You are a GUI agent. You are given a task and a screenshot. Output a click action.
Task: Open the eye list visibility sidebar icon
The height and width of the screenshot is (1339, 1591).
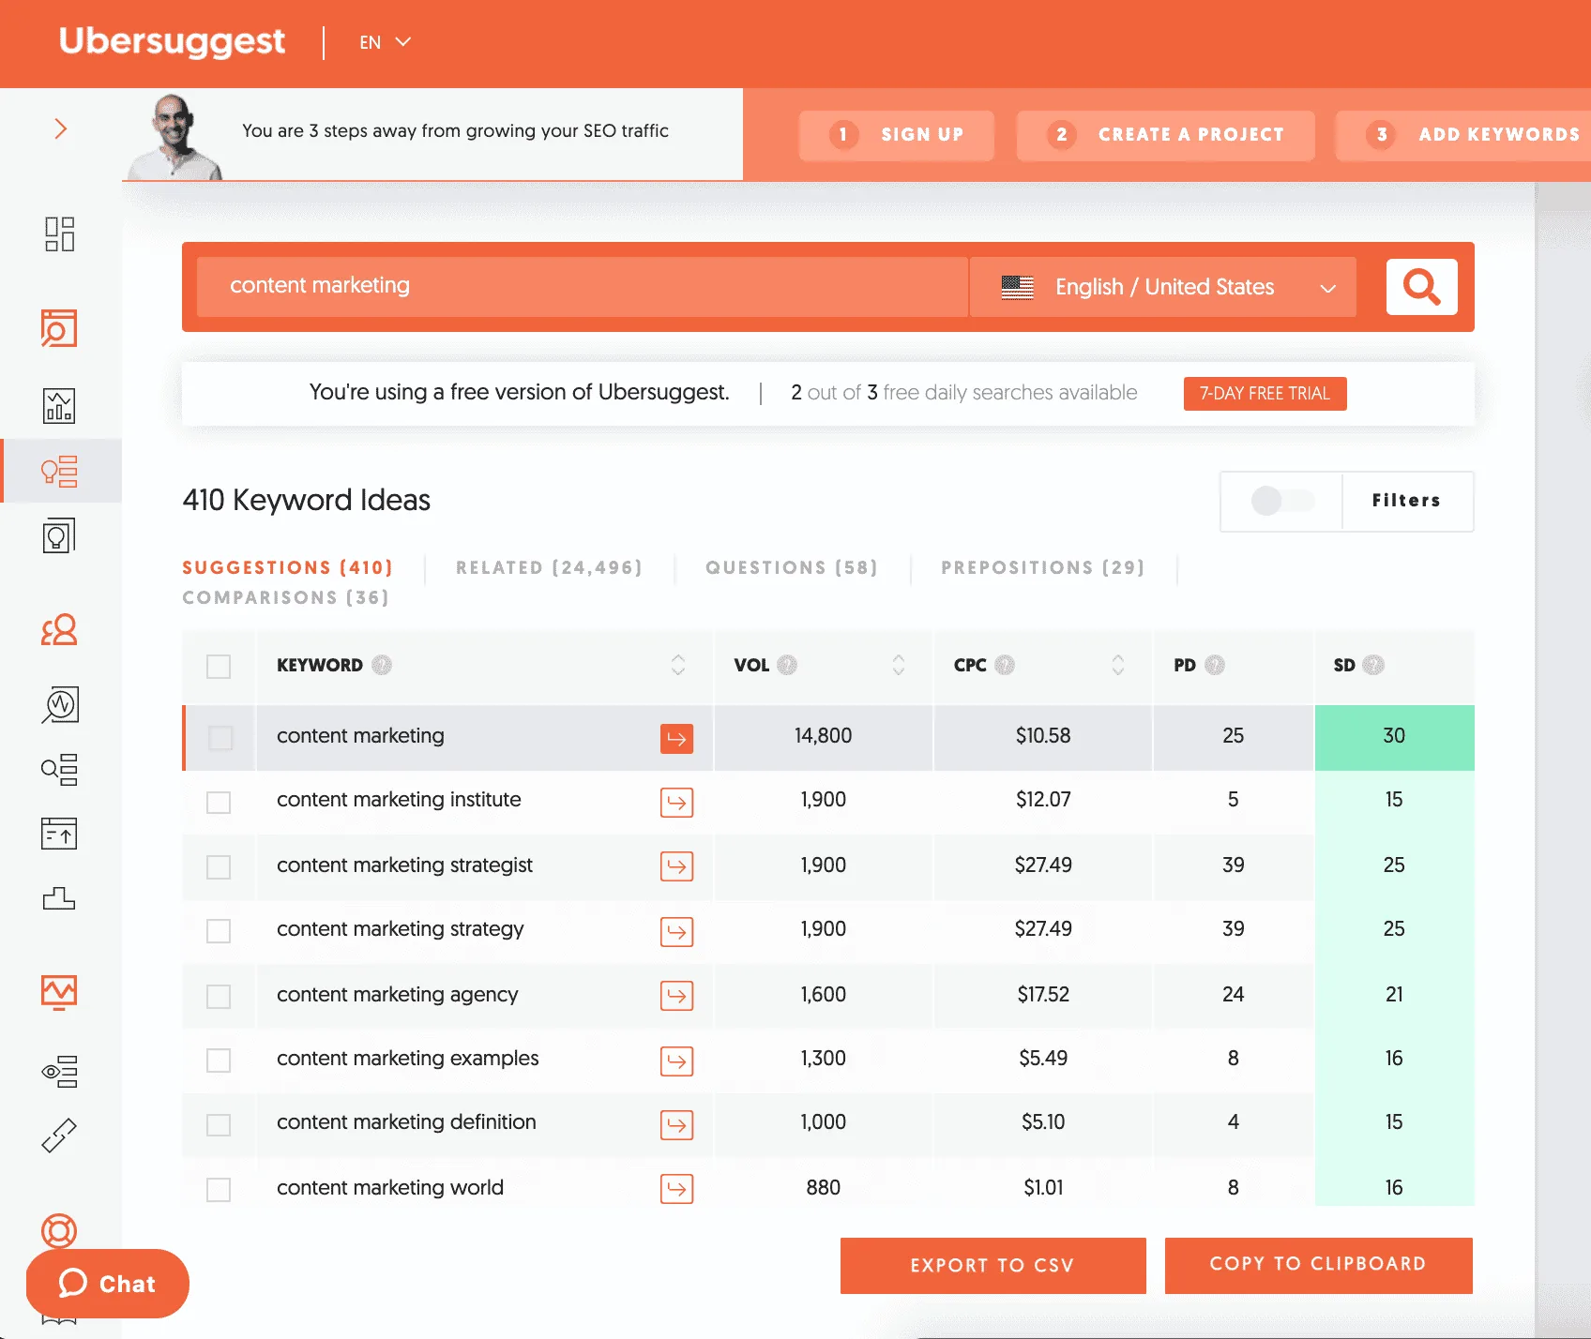pyautogui.click(x=59, y=1071)
